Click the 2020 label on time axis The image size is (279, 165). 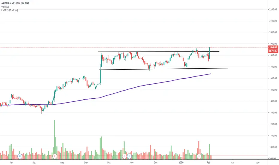(181, 163)
